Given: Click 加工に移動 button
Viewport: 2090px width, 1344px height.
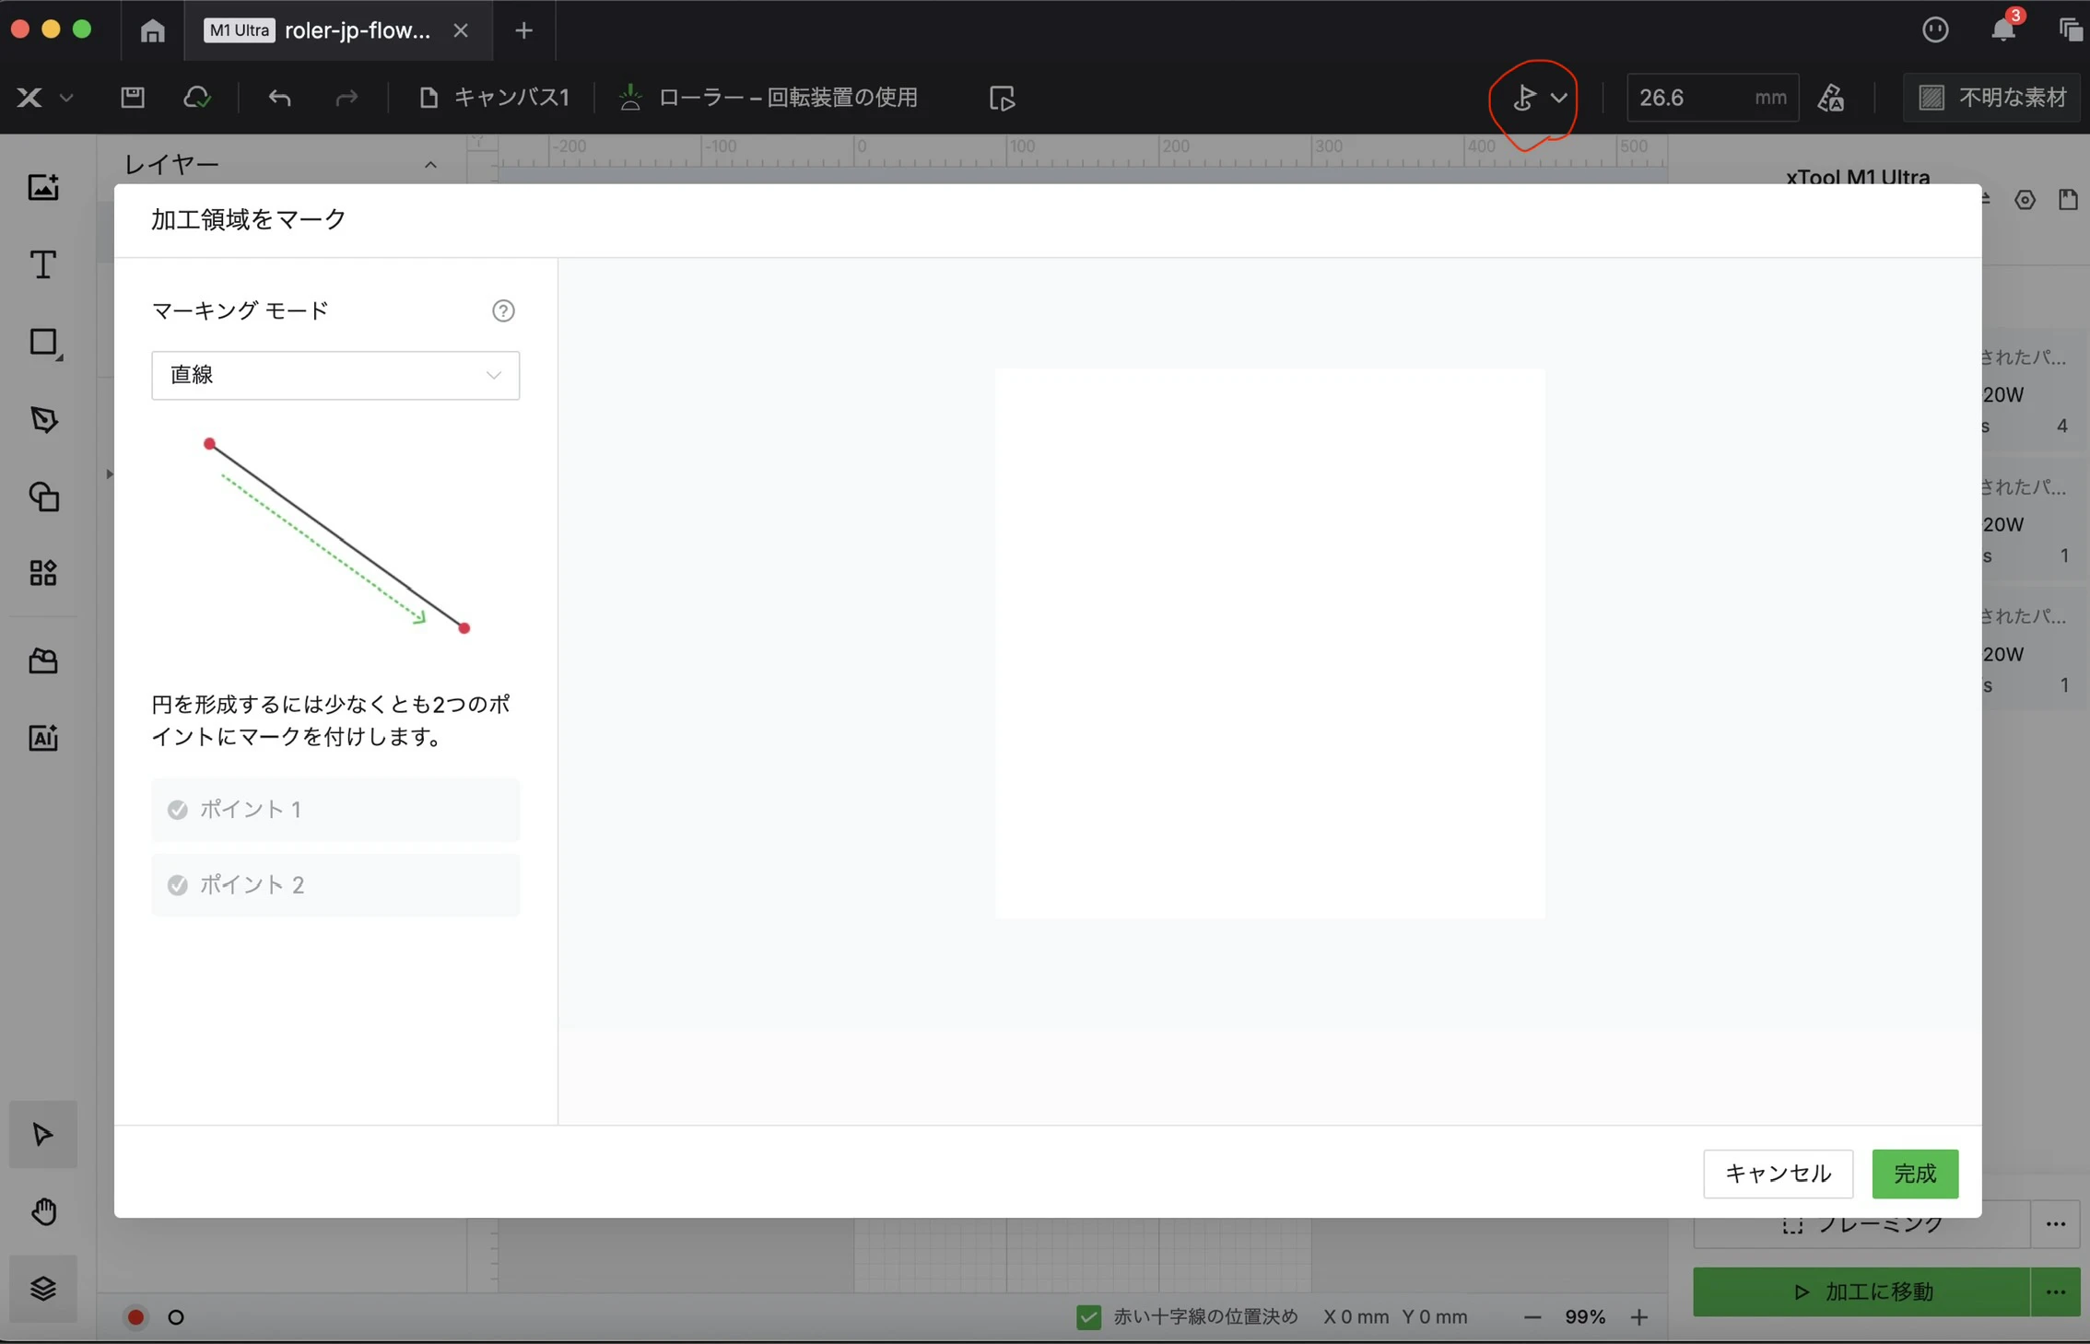Looking at the screenshot, I should (x=1861, y=1292).
